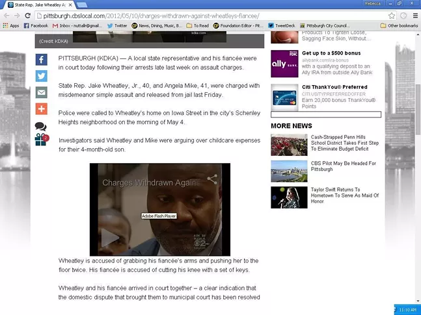Click the system clock showing 11:10 AM
This screenshot has height=315, width=421.
408,310
